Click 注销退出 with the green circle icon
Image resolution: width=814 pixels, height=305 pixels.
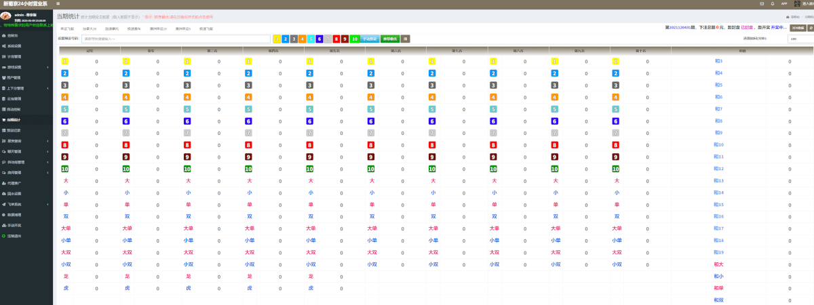click(14, 236)
